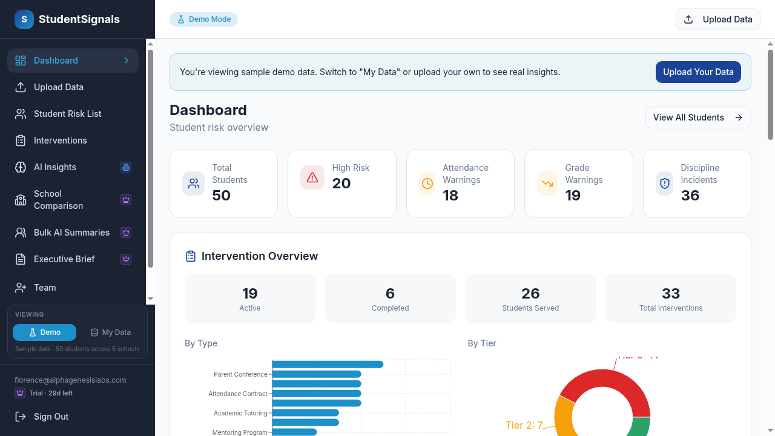Click the Total Students card
Viewport: 775px width, 436px height.
[223, 183]
